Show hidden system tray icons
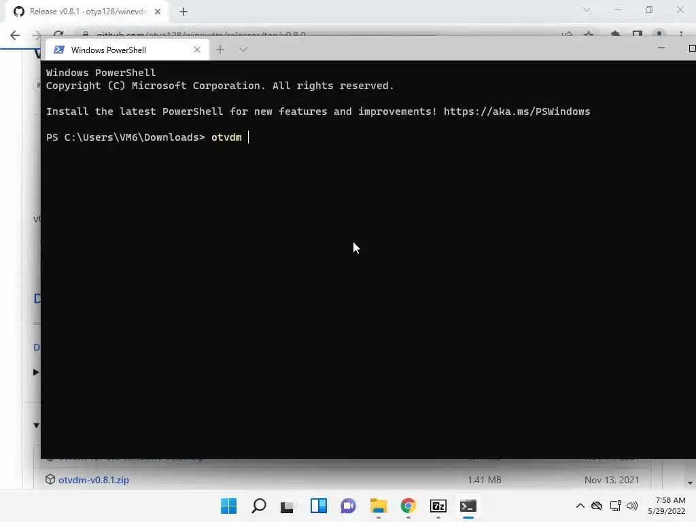696x522 pixels. (580, 506)
